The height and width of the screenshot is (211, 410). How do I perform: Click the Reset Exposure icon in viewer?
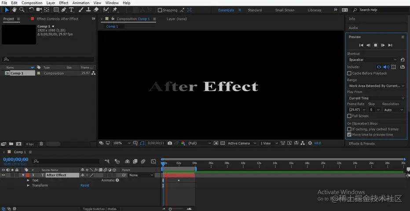click(x=310, y=143)
